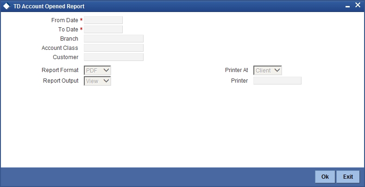The height and width of the screenshot is (187, 365).
Task: Click the Account Class label text
Action: tap(60, 48)
